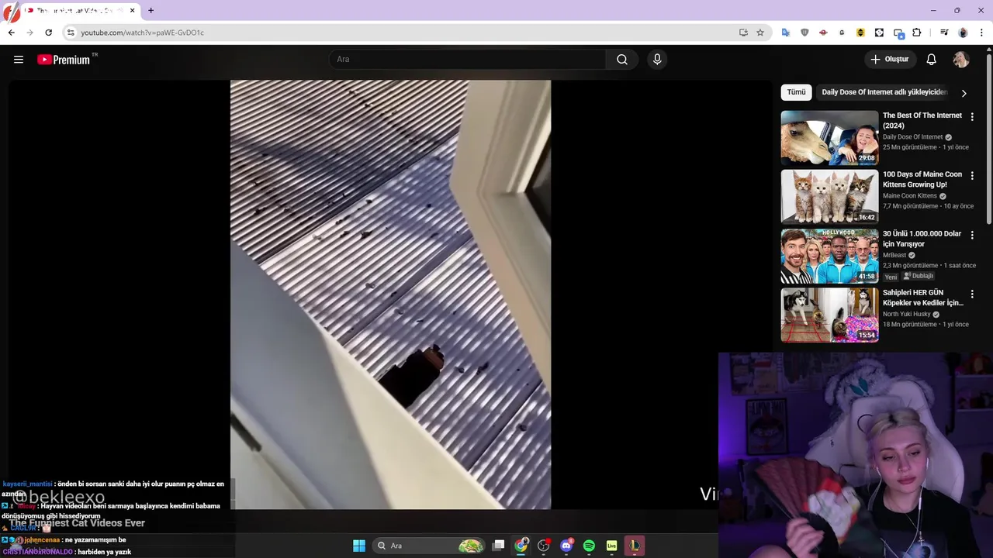The height and width of the screenshot is (558, 993).
Task: Open The Best Of The Internet (2024) thumbnail
Action: (829, 137)
